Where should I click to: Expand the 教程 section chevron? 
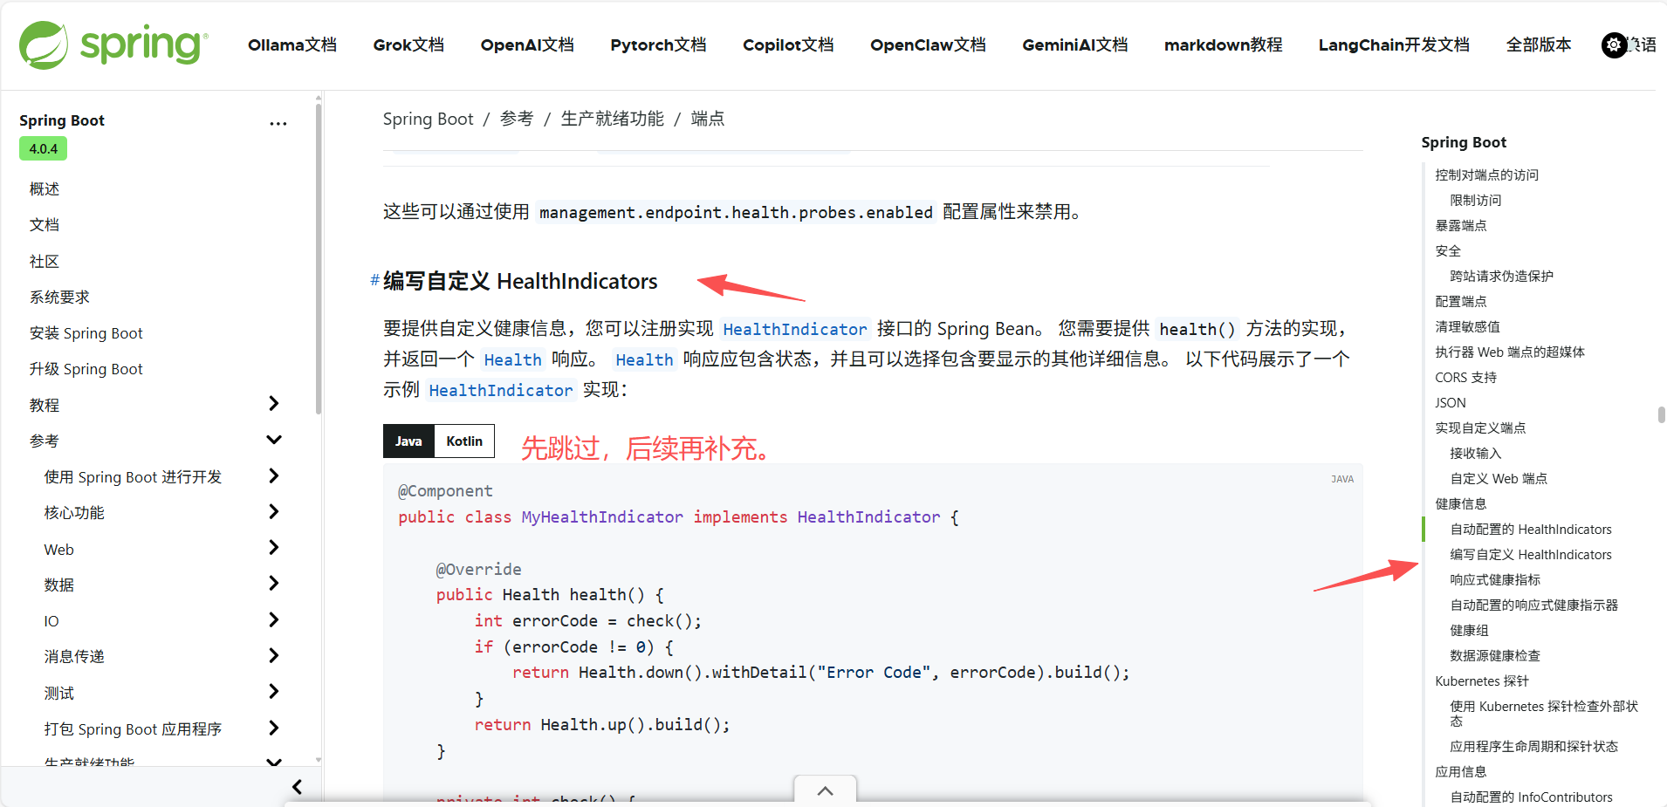tap(273, 403)
